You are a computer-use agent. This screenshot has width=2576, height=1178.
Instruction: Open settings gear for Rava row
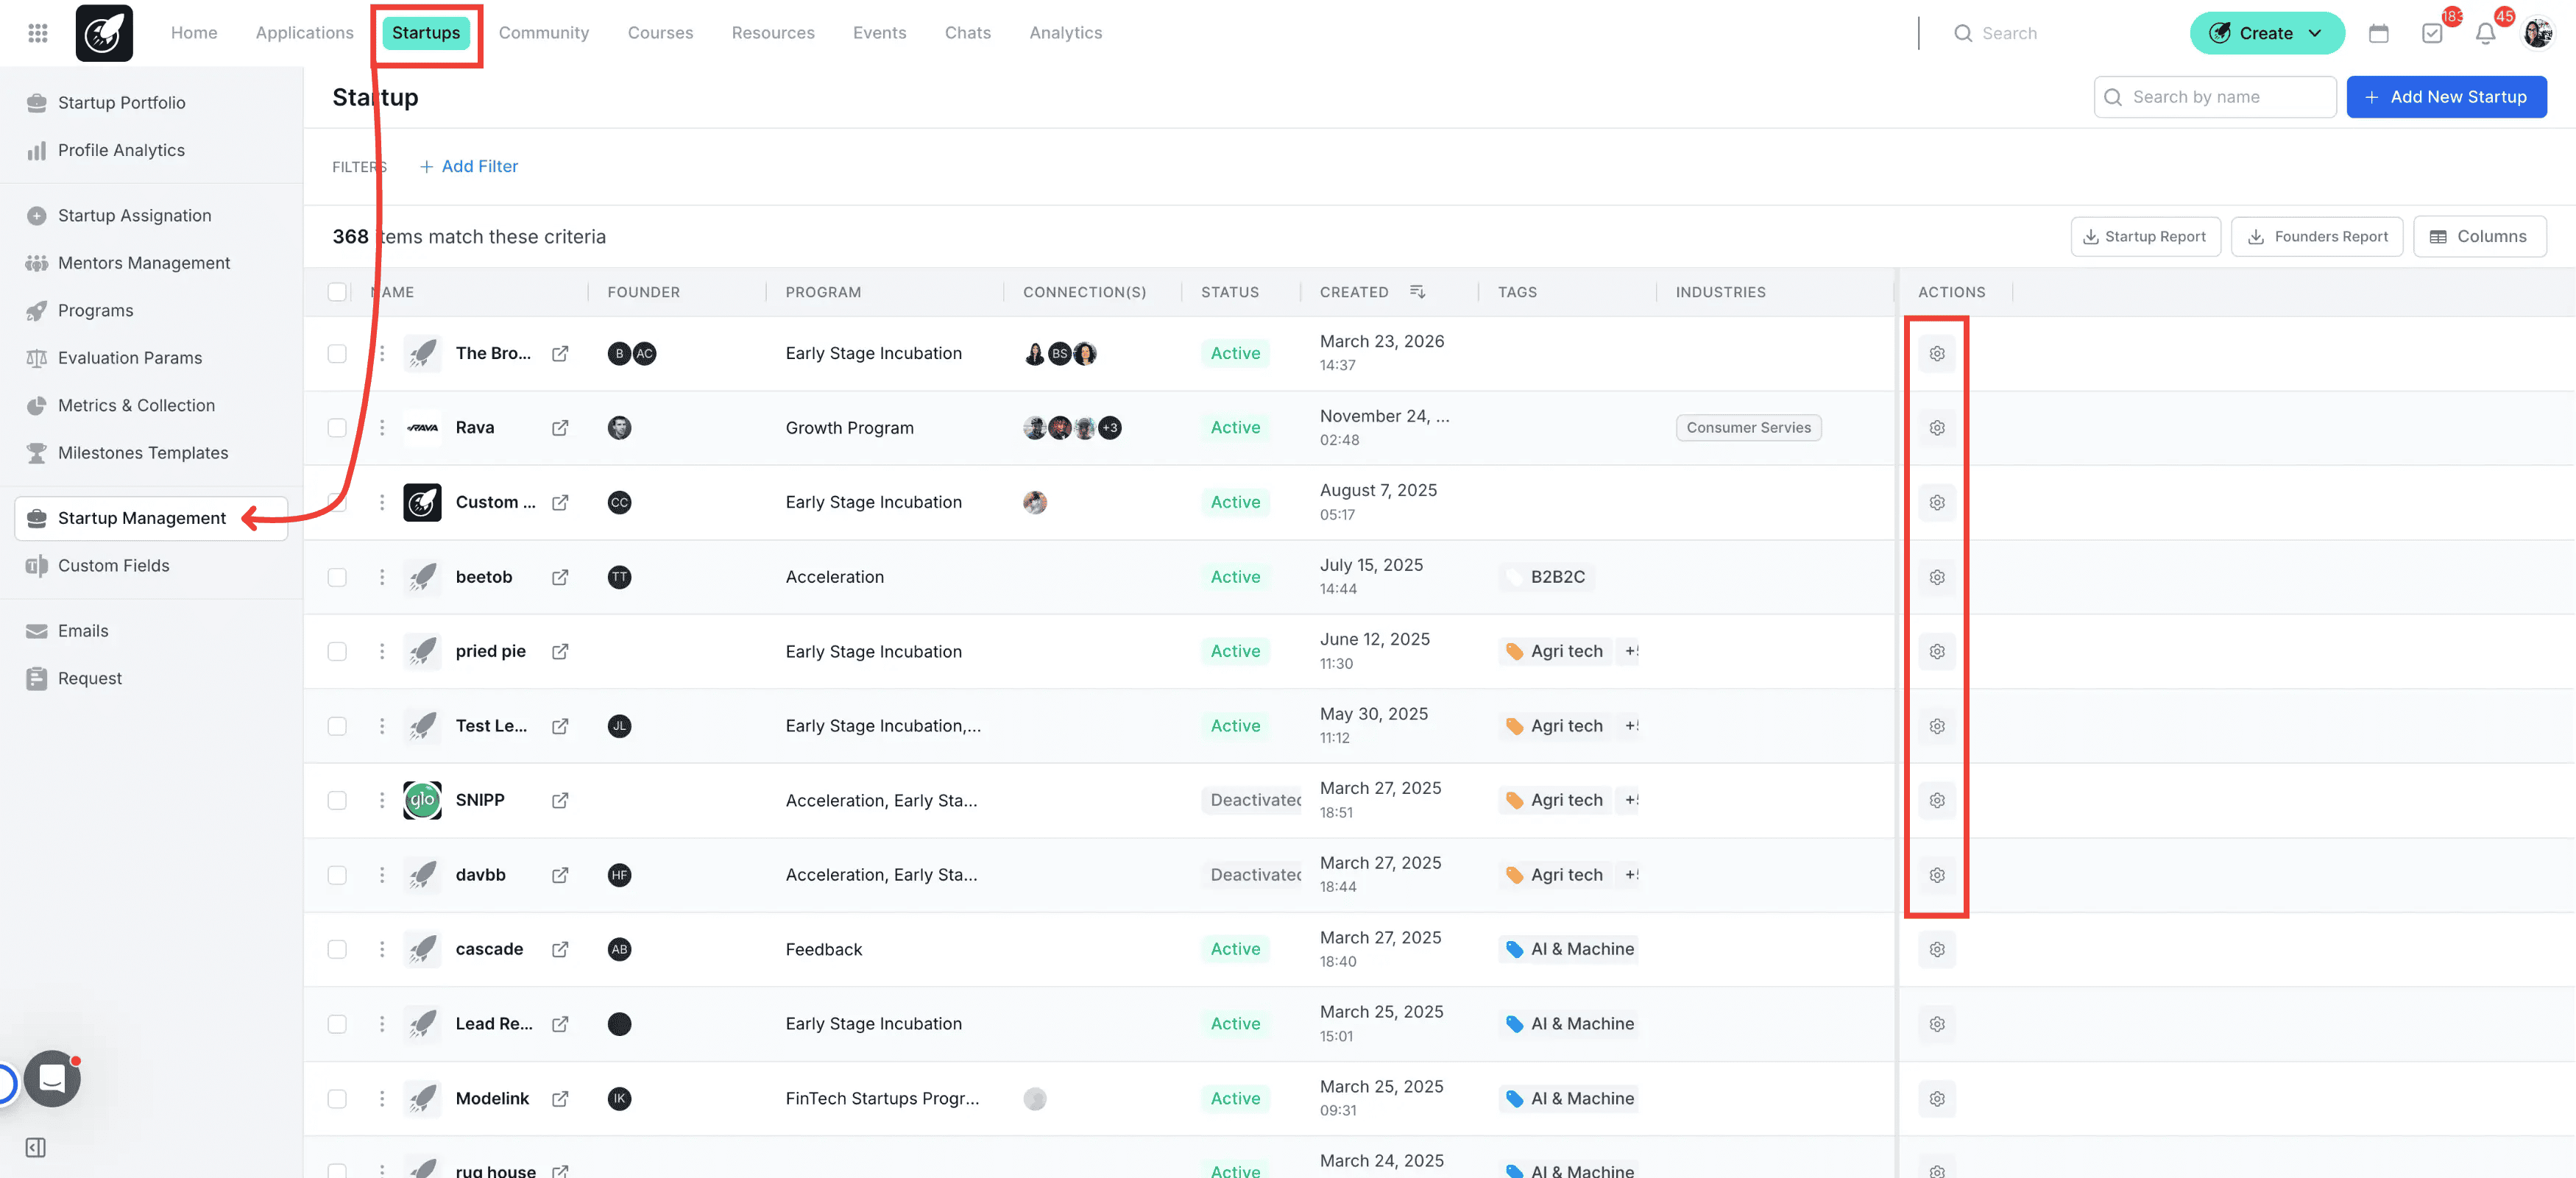(x=1936, y=428)
